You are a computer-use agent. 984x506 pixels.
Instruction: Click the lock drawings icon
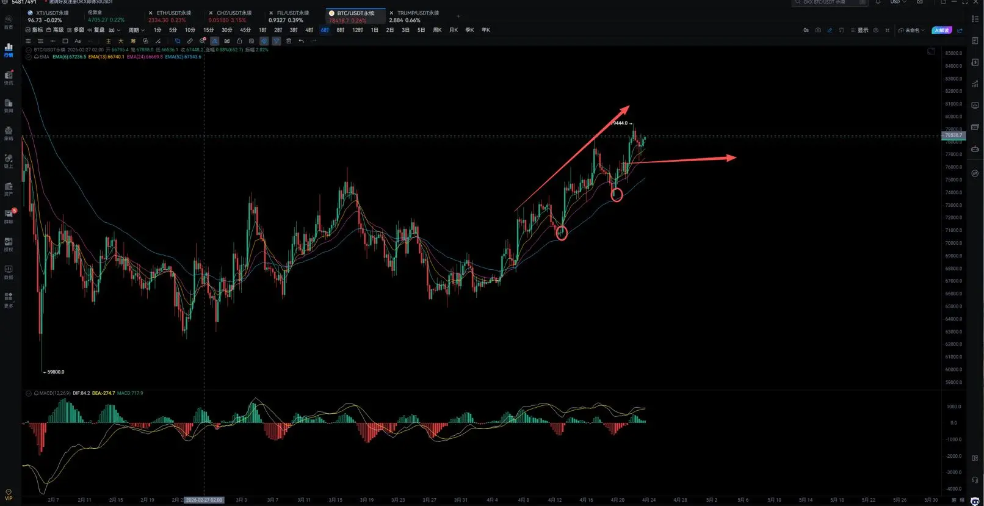coord(239,41)
